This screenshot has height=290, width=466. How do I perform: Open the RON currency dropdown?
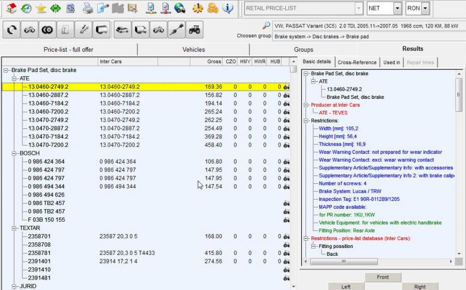[x=425, y=8]
